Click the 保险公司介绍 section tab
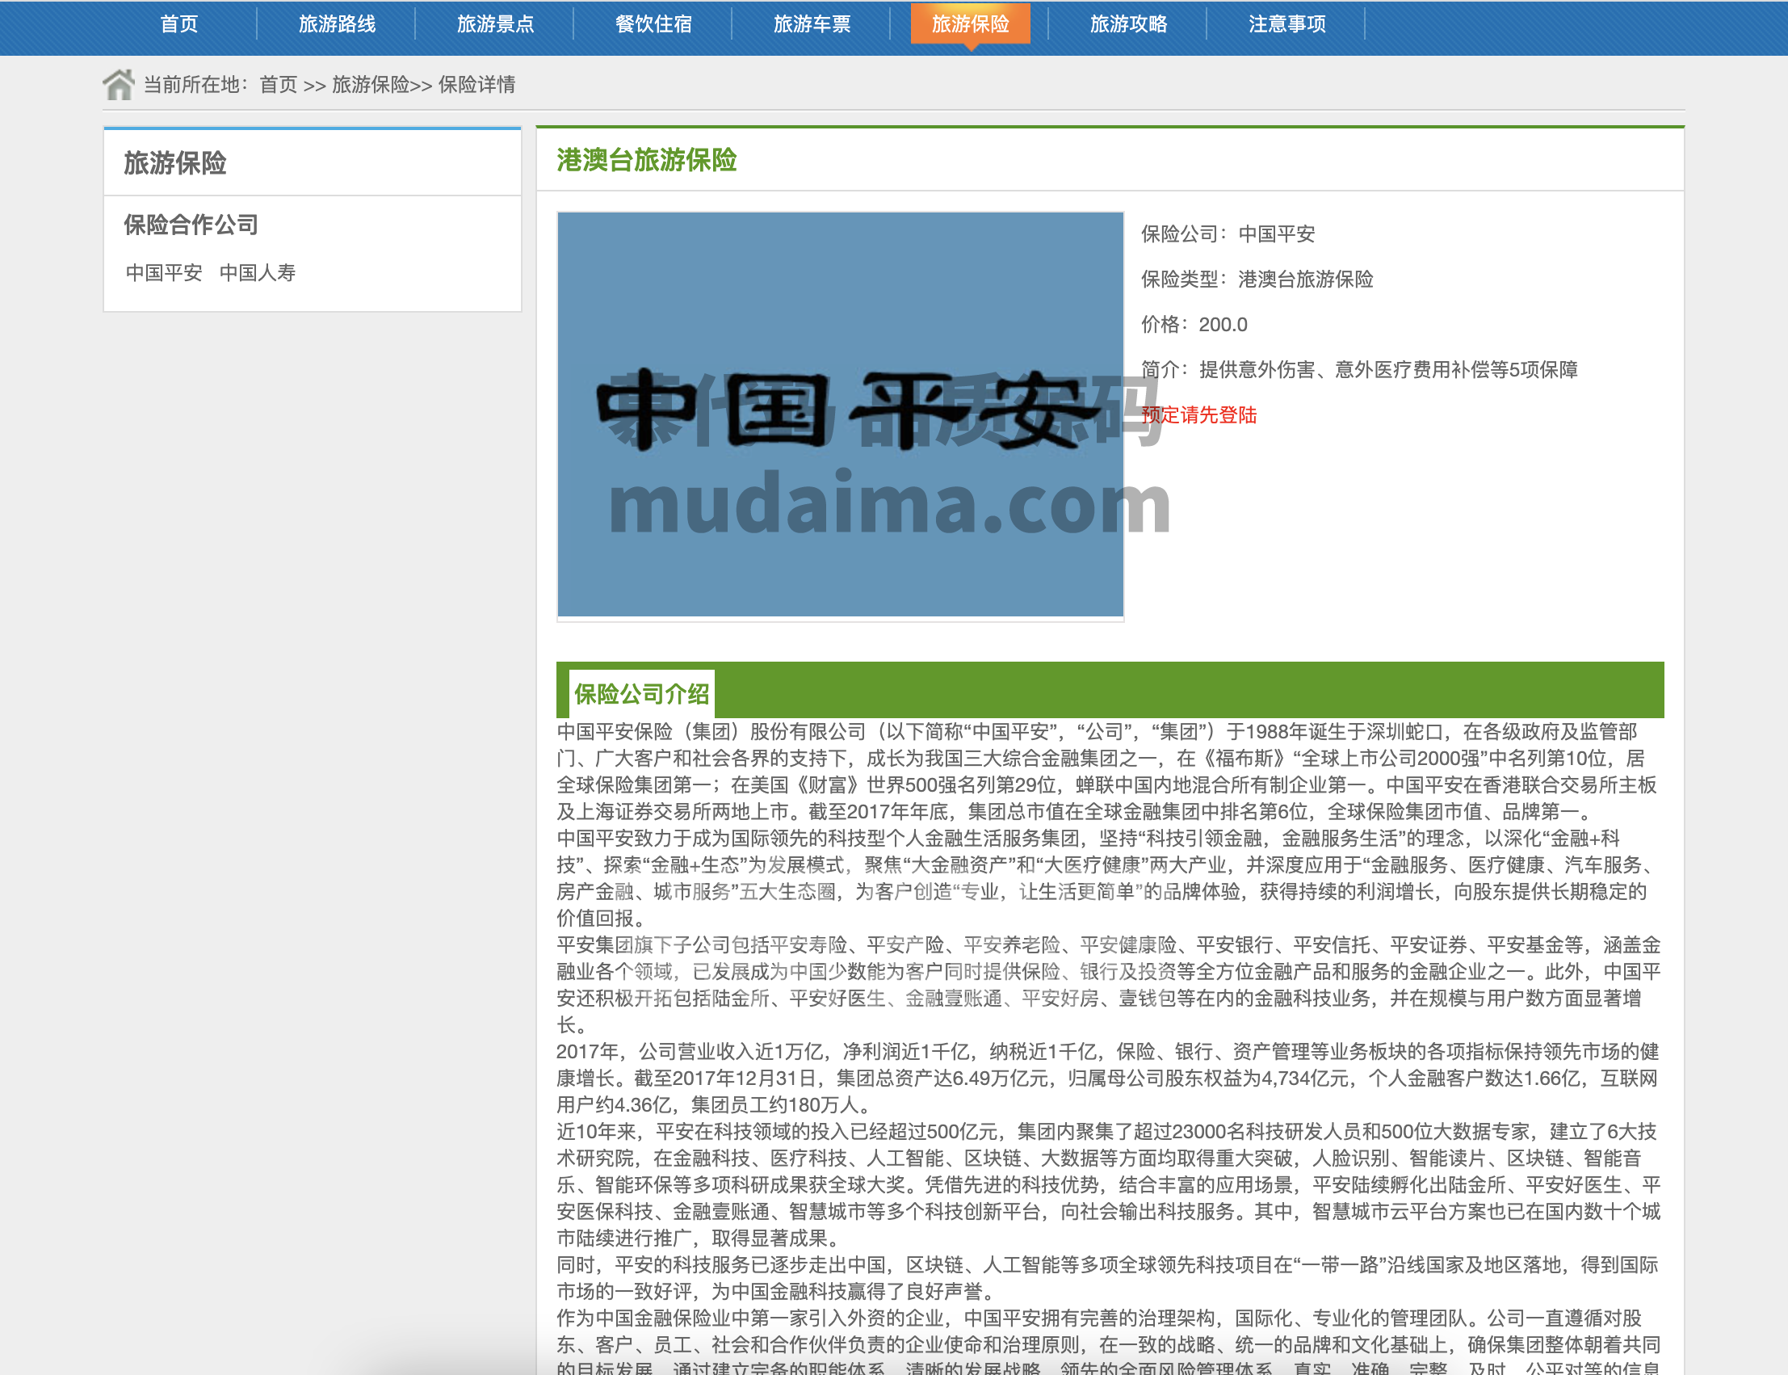This screenshot has height=1375, width=1788. click(641, 694)
